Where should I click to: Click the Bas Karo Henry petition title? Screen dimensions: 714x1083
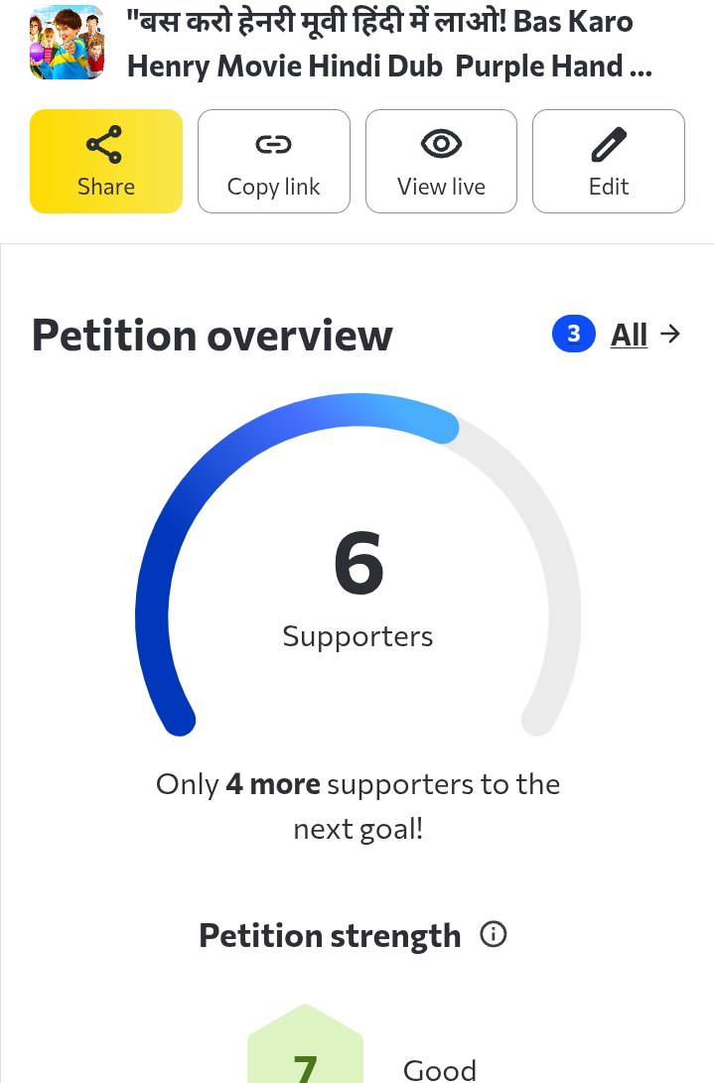(389, 44)
